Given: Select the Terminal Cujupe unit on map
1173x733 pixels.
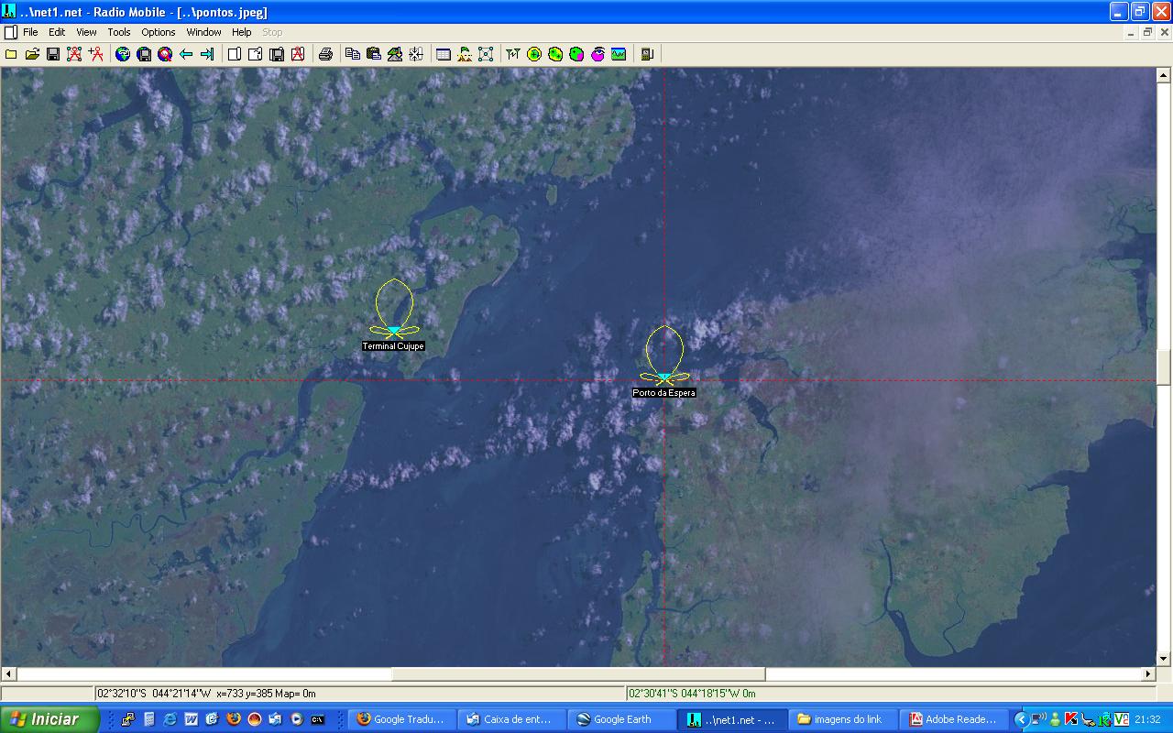Looking at the screenshot, I should pyautogui.click(x=394, y=331).
